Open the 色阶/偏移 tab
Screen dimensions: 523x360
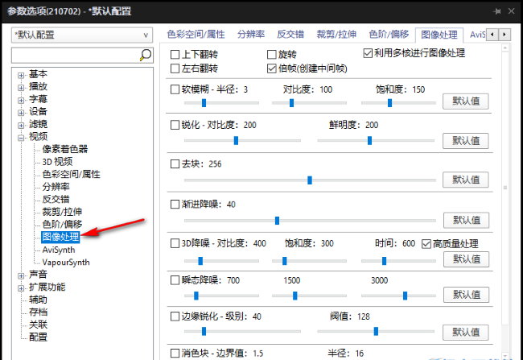point(388,35)
